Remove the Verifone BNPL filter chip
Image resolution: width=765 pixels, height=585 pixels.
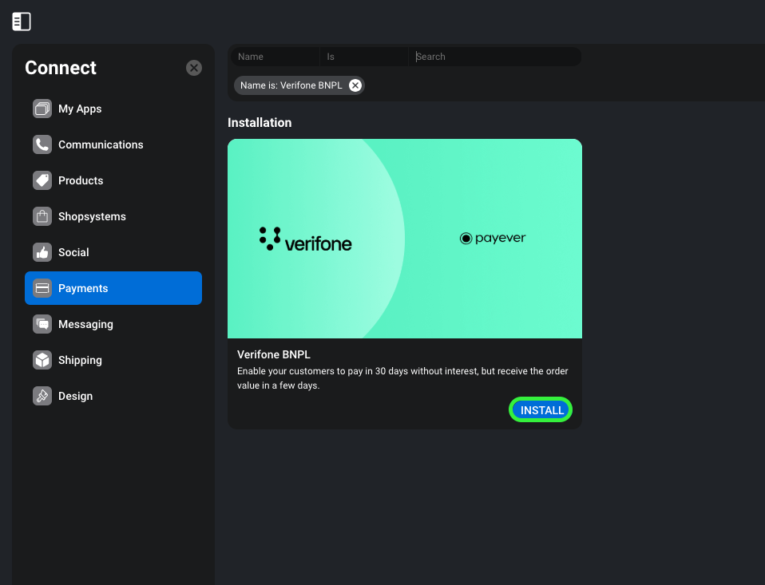click(x=355, y=85)
